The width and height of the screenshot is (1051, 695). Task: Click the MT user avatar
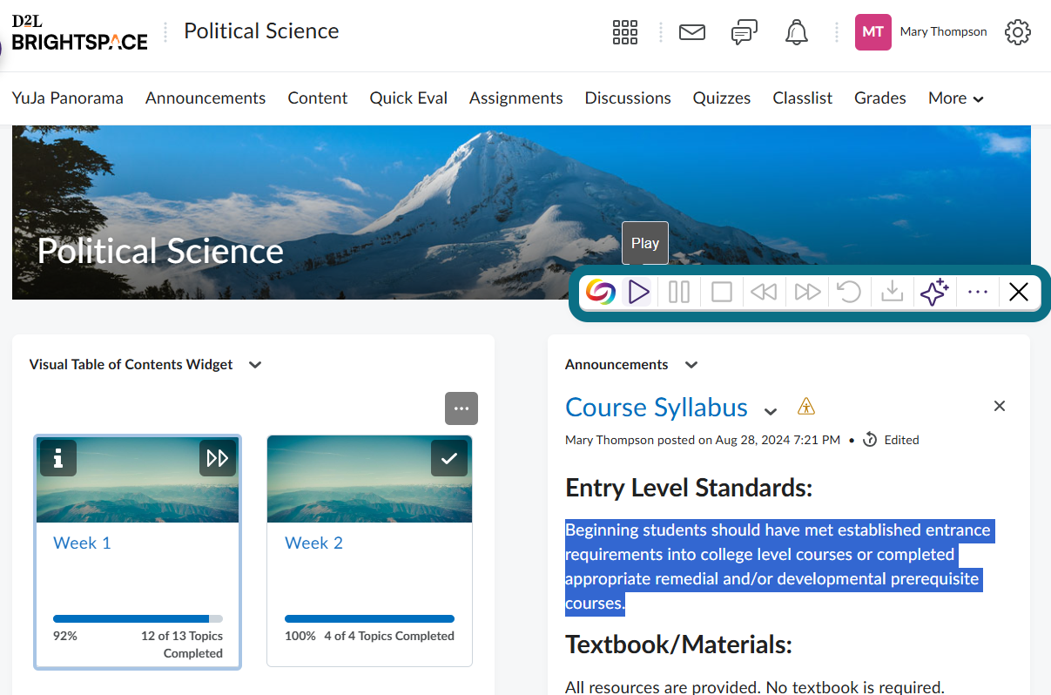click(873, 32)
